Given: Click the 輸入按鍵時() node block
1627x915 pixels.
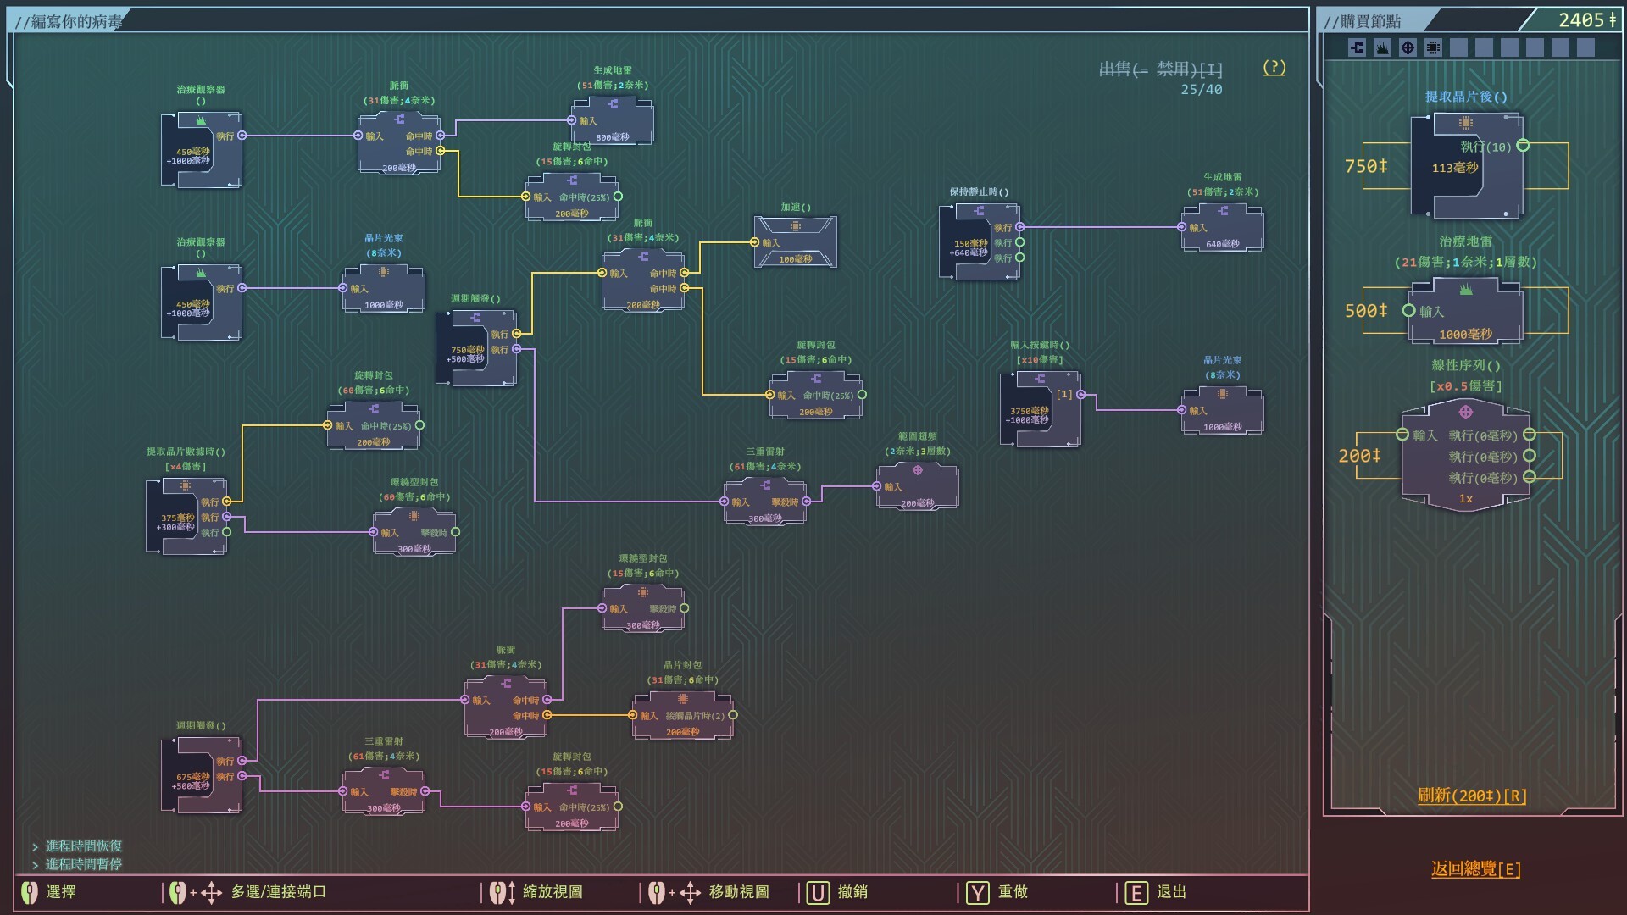Looking at the screenshot, I should (1040, 409).
